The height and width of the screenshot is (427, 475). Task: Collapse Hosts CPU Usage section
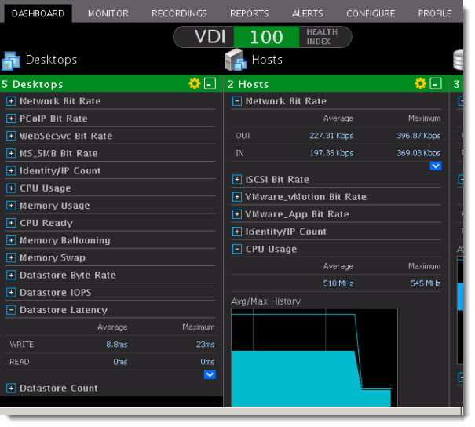pyautogui.click(x=237, y=250)
